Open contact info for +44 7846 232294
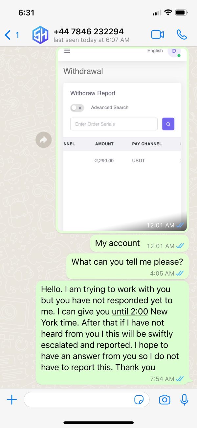 [89, 32]
